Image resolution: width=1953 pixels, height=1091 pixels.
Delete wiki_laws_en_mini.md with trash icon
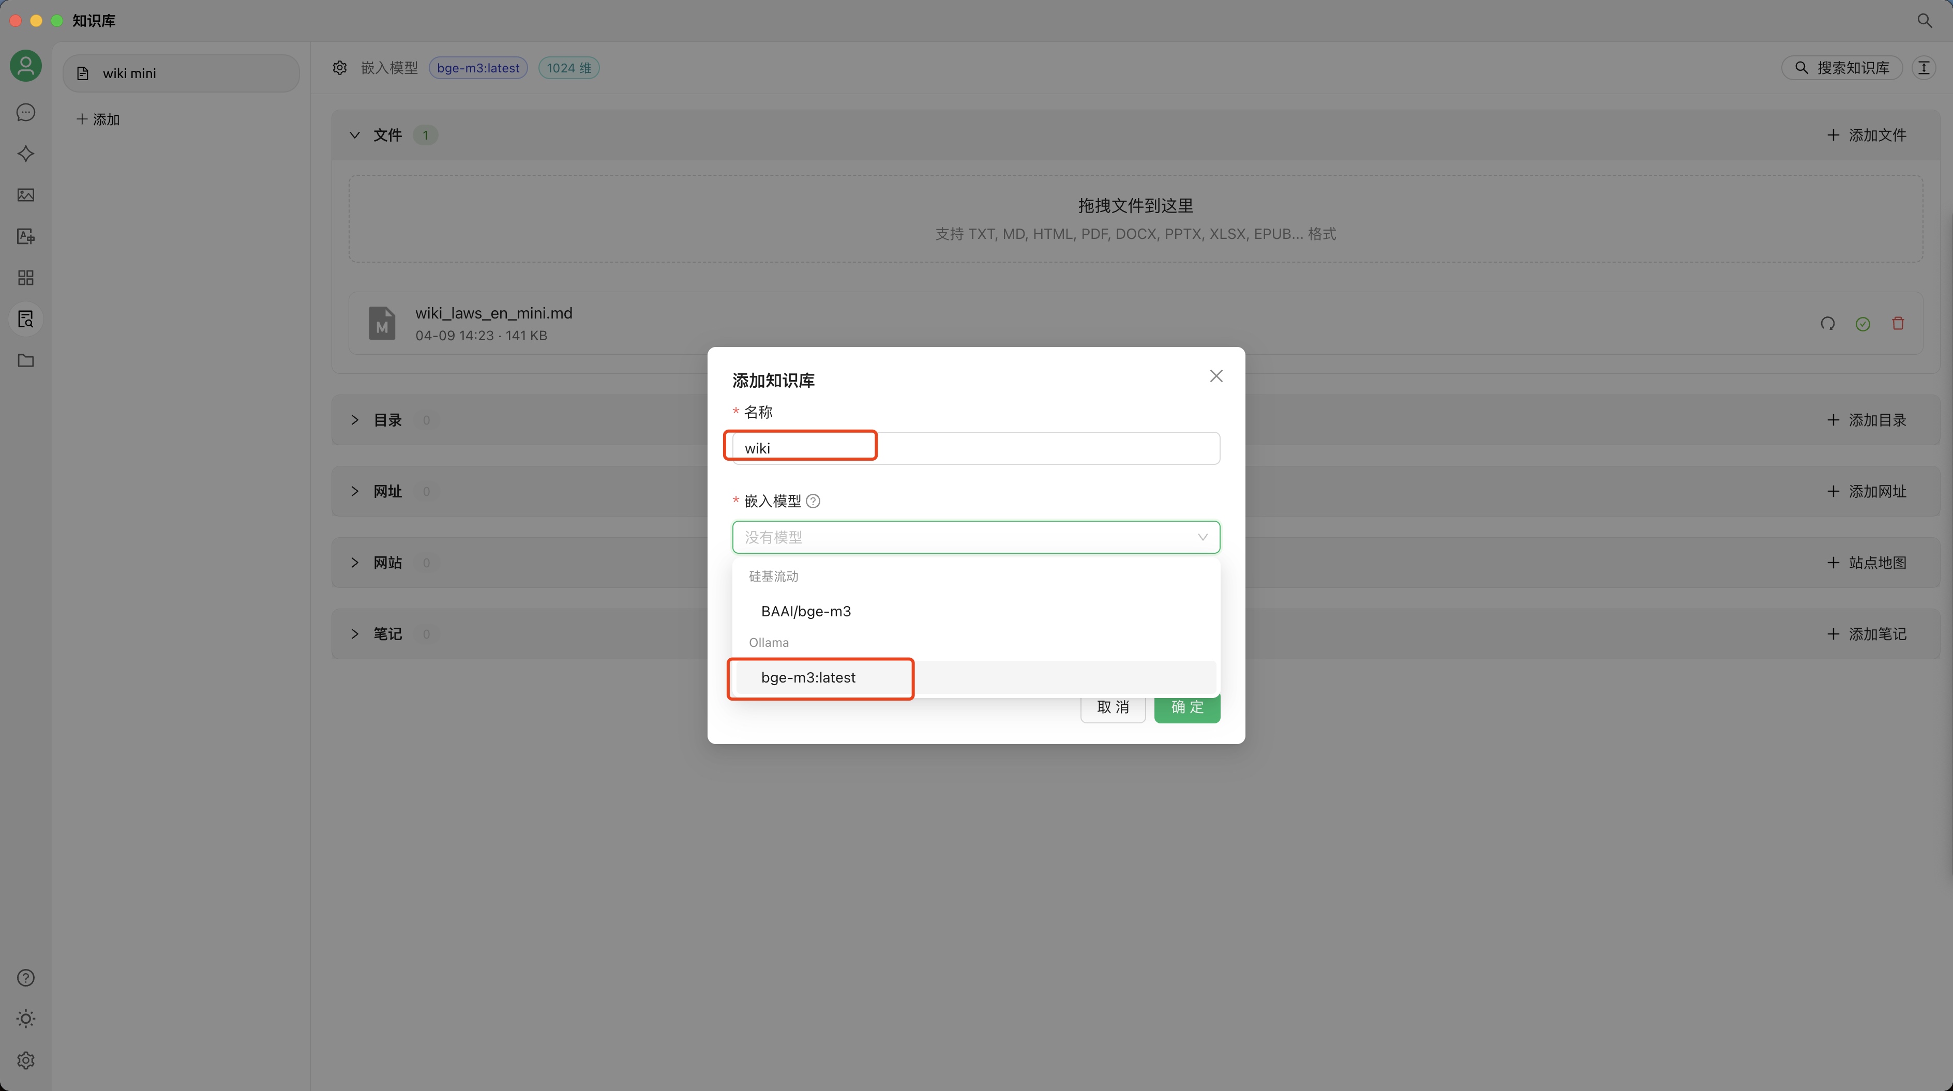point(1898,324)
